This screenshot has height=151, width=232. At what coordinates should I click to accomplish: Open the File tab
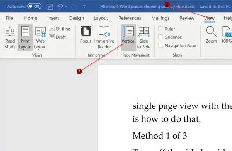click(9, 18)
